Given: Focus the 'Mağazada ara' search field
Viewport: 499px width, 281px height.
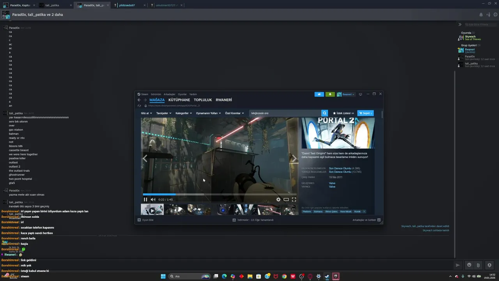Looking at the screenshot, I should (x=285, y=113).
